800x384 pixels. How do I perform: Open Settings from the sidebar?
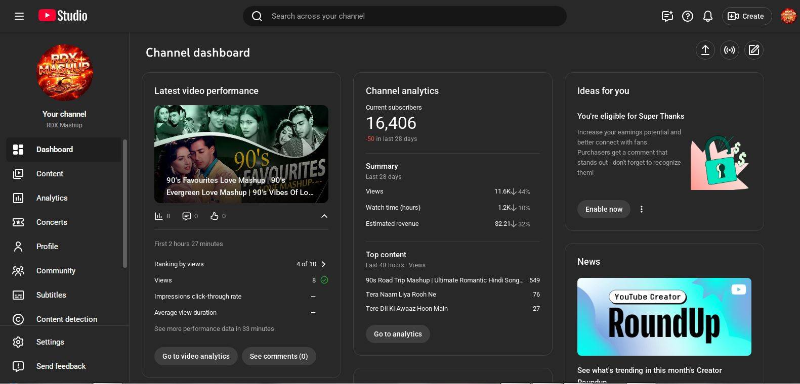[x=50, y=342]
